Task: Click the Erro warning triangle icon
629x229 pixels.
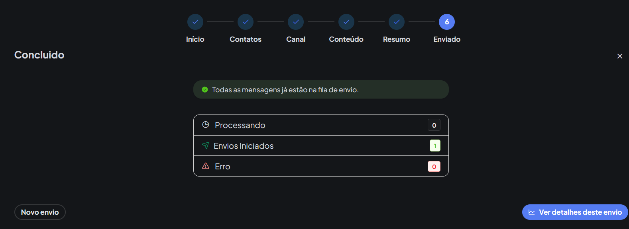Action: [x=206, y=166]
